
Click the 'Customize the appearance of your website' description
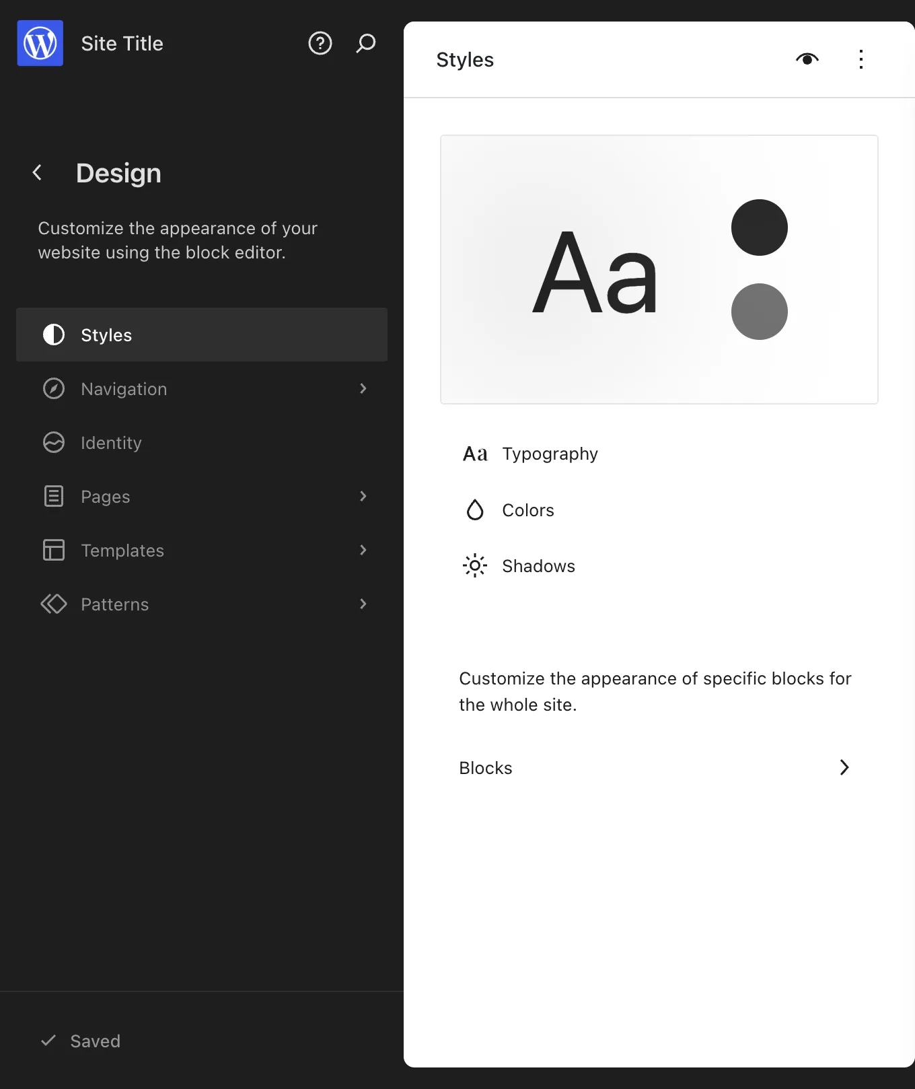click(178, 240)
